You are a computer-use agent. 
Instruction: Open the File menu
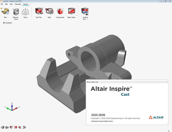coord(2,5)
